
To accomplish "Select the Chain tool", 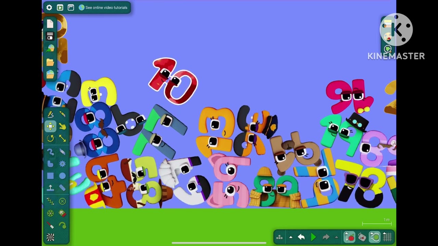I will point(62,188).
